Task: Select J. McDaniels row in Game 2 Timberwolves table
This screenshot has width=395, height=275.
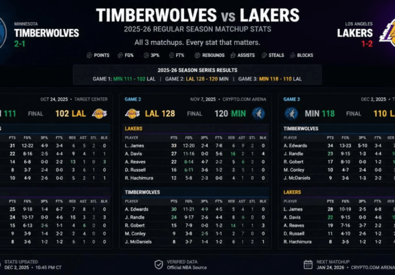Action: coord(195,241)
